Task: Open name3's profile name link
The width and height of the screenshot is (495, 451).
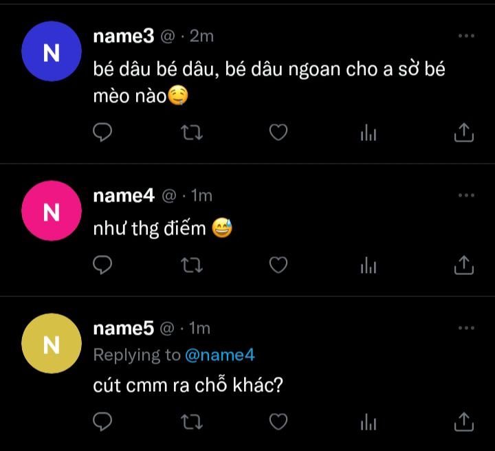Action: click(124, 36)
